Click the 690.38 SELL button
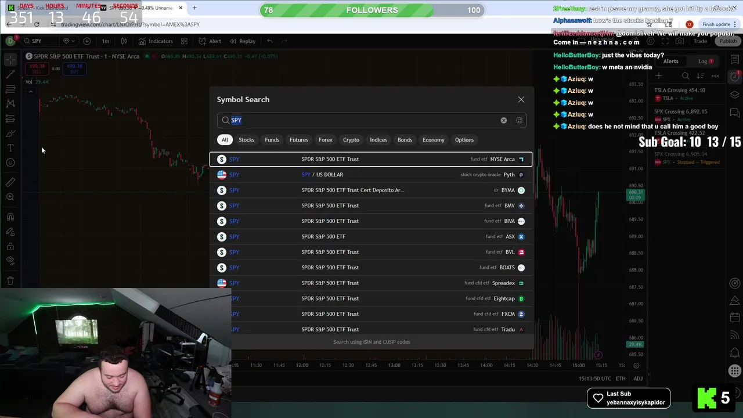The height and width of the screenshot is (418, 743). [x=37, y=69]
